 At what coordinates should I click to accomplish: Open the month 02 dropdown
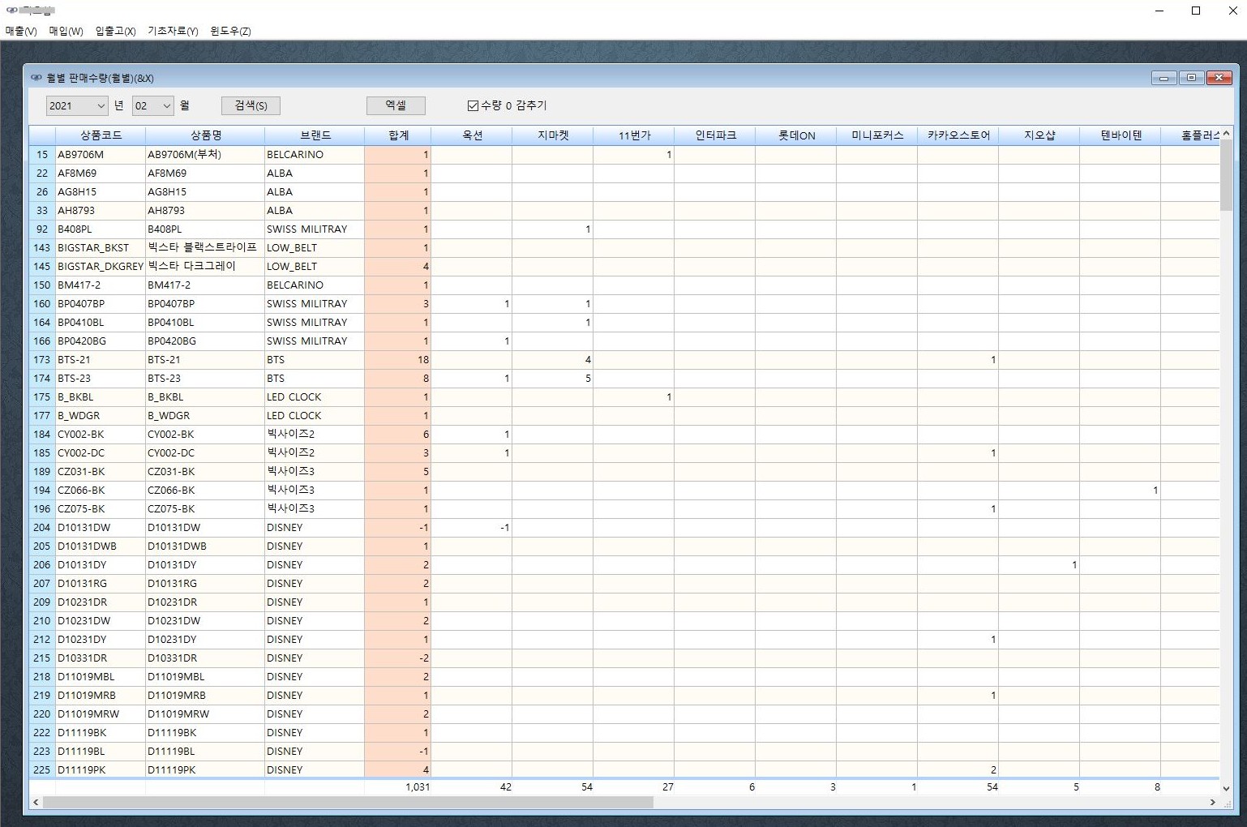[166, 105]
